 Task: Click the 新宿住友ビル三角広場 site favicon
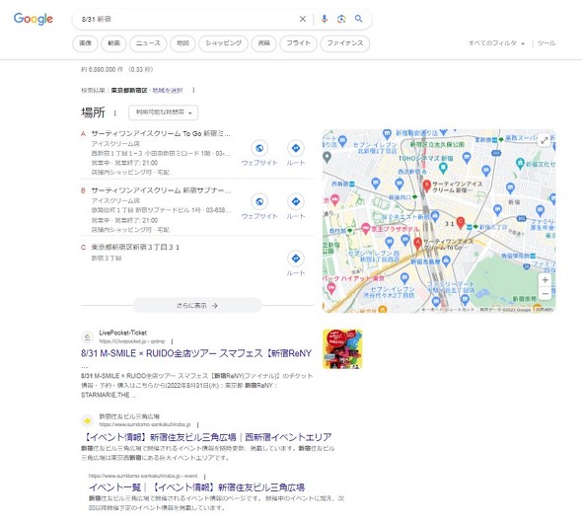(87, 420)
